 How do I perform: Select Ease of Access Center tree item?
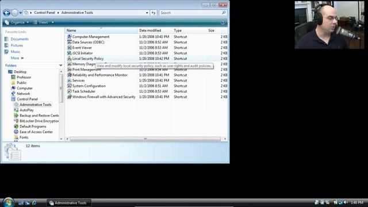tap(36, 132)
